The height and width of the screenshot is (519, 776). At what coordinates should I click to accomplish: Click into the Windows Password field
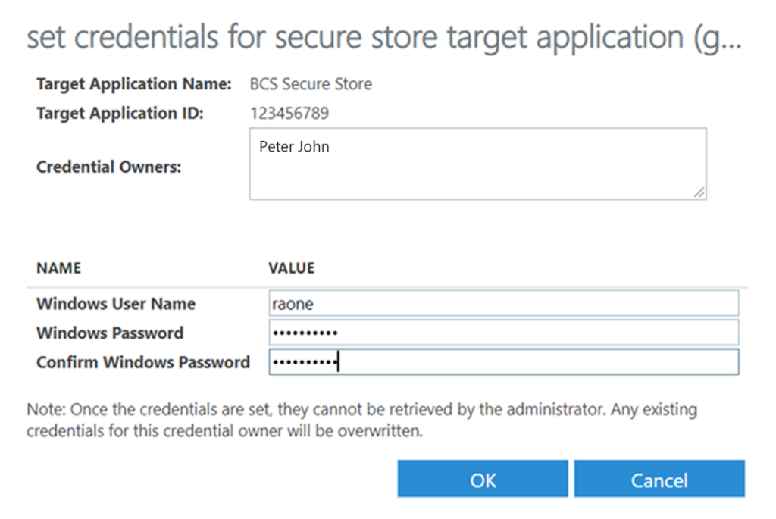pyautogui.click(x=503, y=333)
